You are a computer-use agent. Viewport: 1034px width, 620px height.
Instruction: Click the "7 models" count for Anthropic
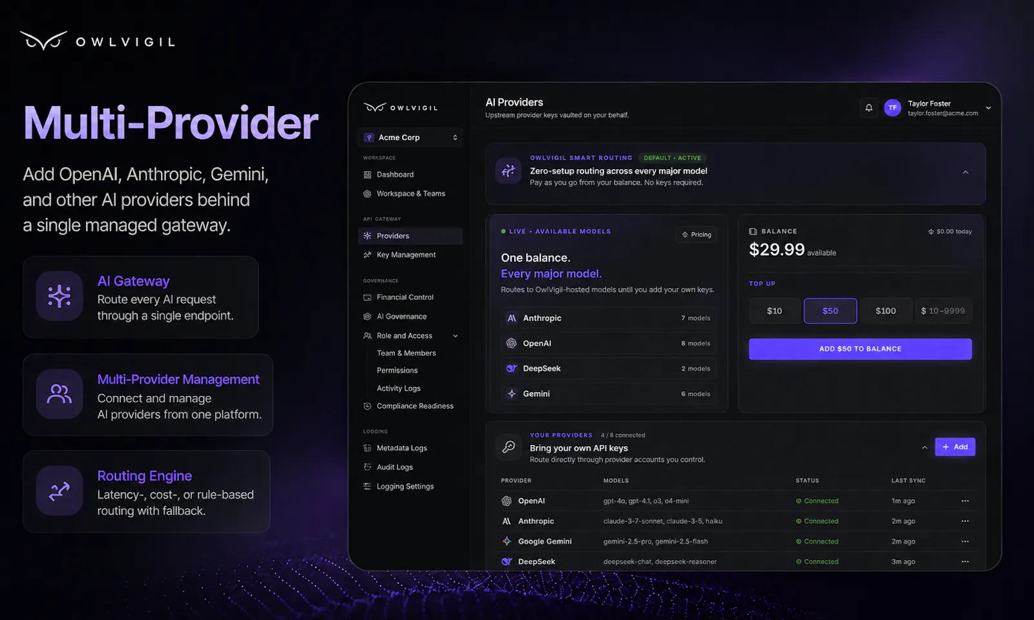(x=695, y=318)
